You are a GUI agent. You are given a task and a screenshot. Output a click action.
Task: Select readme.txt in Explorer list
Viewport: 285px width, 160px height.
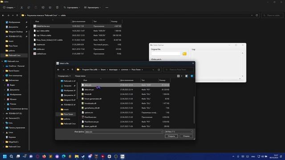41,44
